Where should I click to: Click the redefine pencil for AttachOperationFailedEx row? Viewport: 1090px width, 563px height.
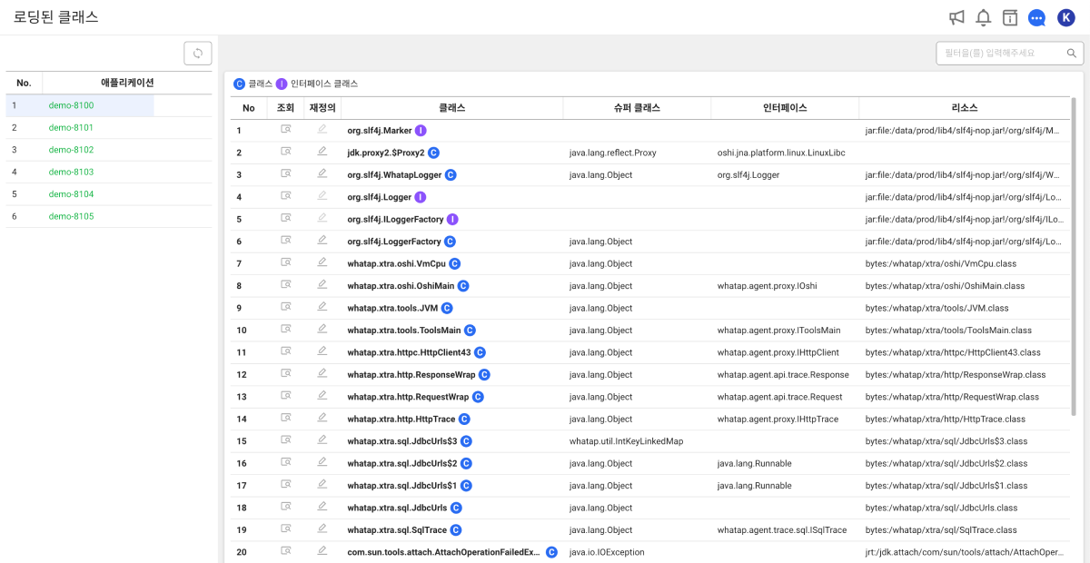(x=322, y=551)
